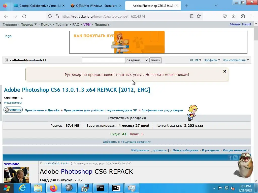Screen dimensions: 258x193
Task: Open the 7-Zip taskbar icon
Action: (116, 188)
